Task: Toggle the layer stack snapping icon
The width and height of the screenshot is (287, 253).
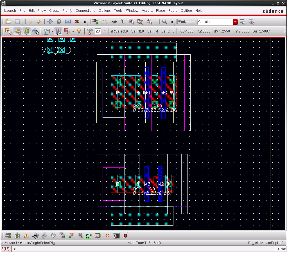Action: point(26,31)
